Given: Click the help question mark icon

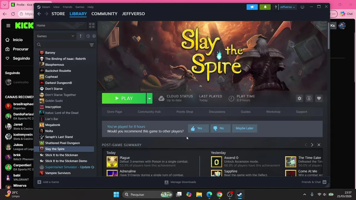Looking at the screenshot, I should tap(276, 7).
